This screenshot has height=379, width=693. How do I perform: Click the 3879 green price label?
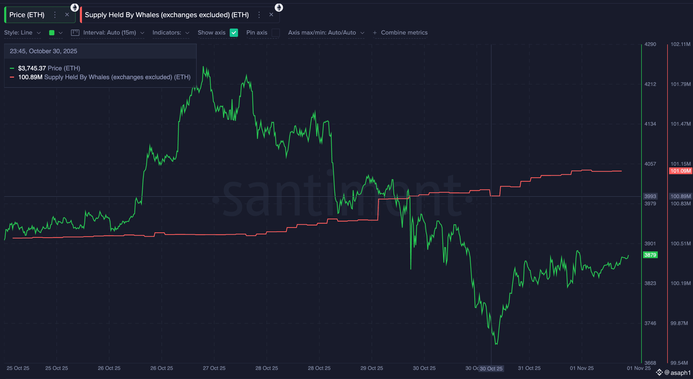pyautogui.click(x=650, y=255)
